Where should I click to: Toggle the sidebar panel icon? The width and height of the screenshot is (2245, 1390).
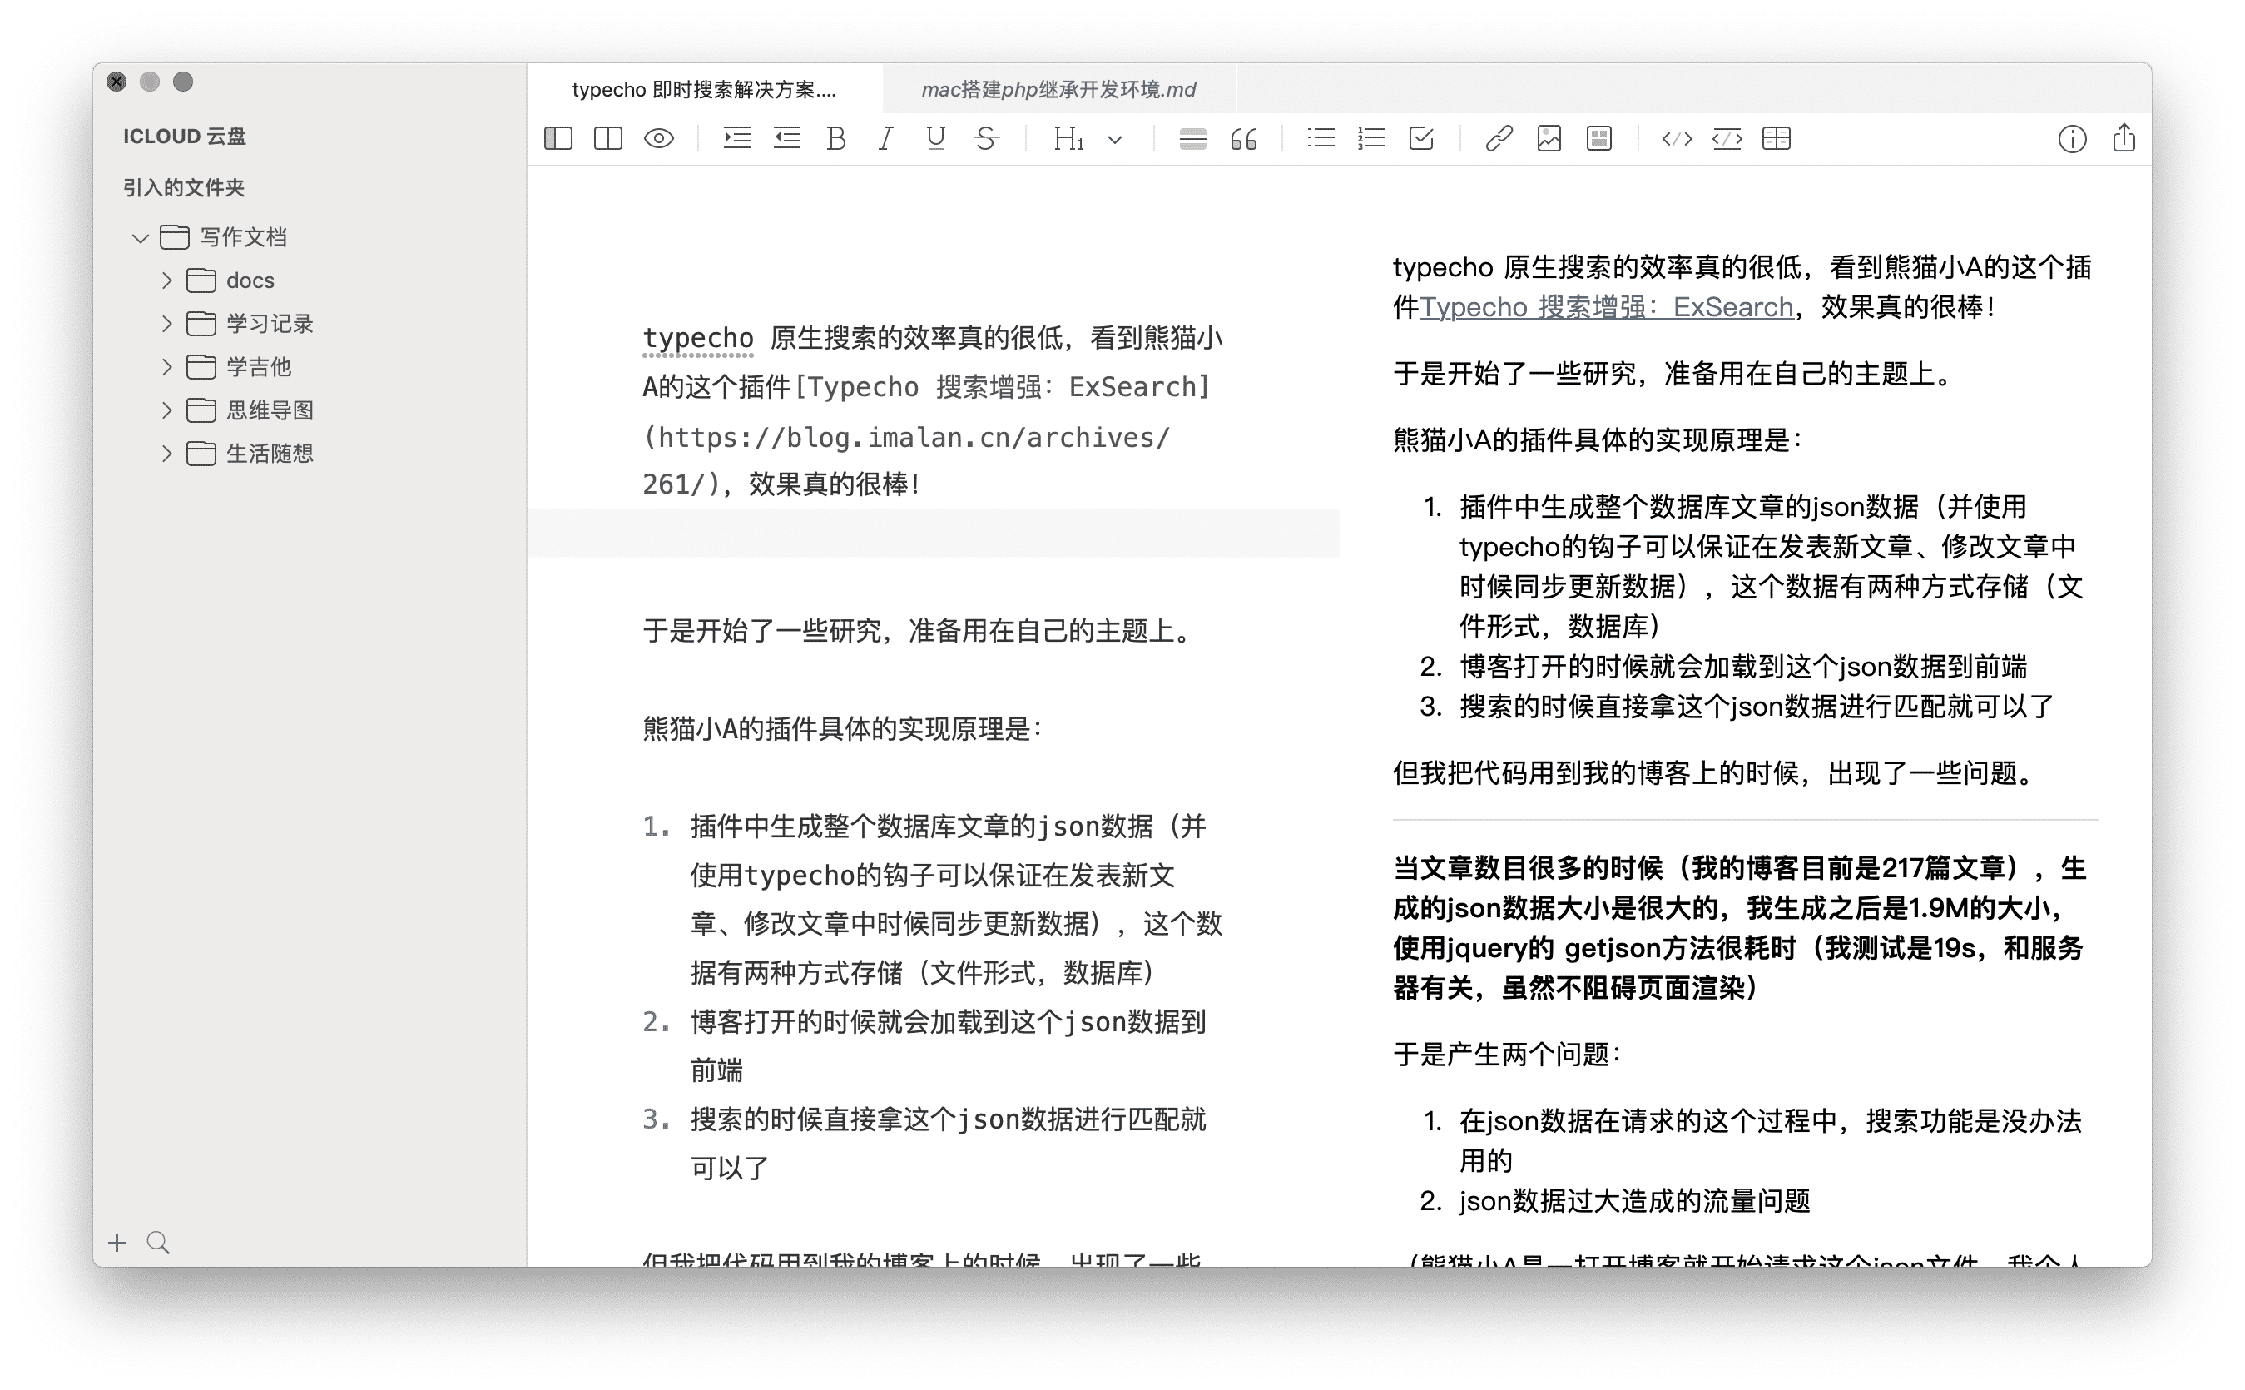[558, 139]
